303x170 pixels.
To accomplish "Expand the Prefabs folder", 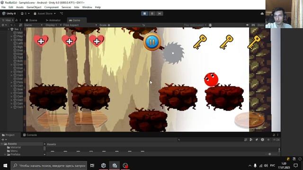I will (5, 154).
